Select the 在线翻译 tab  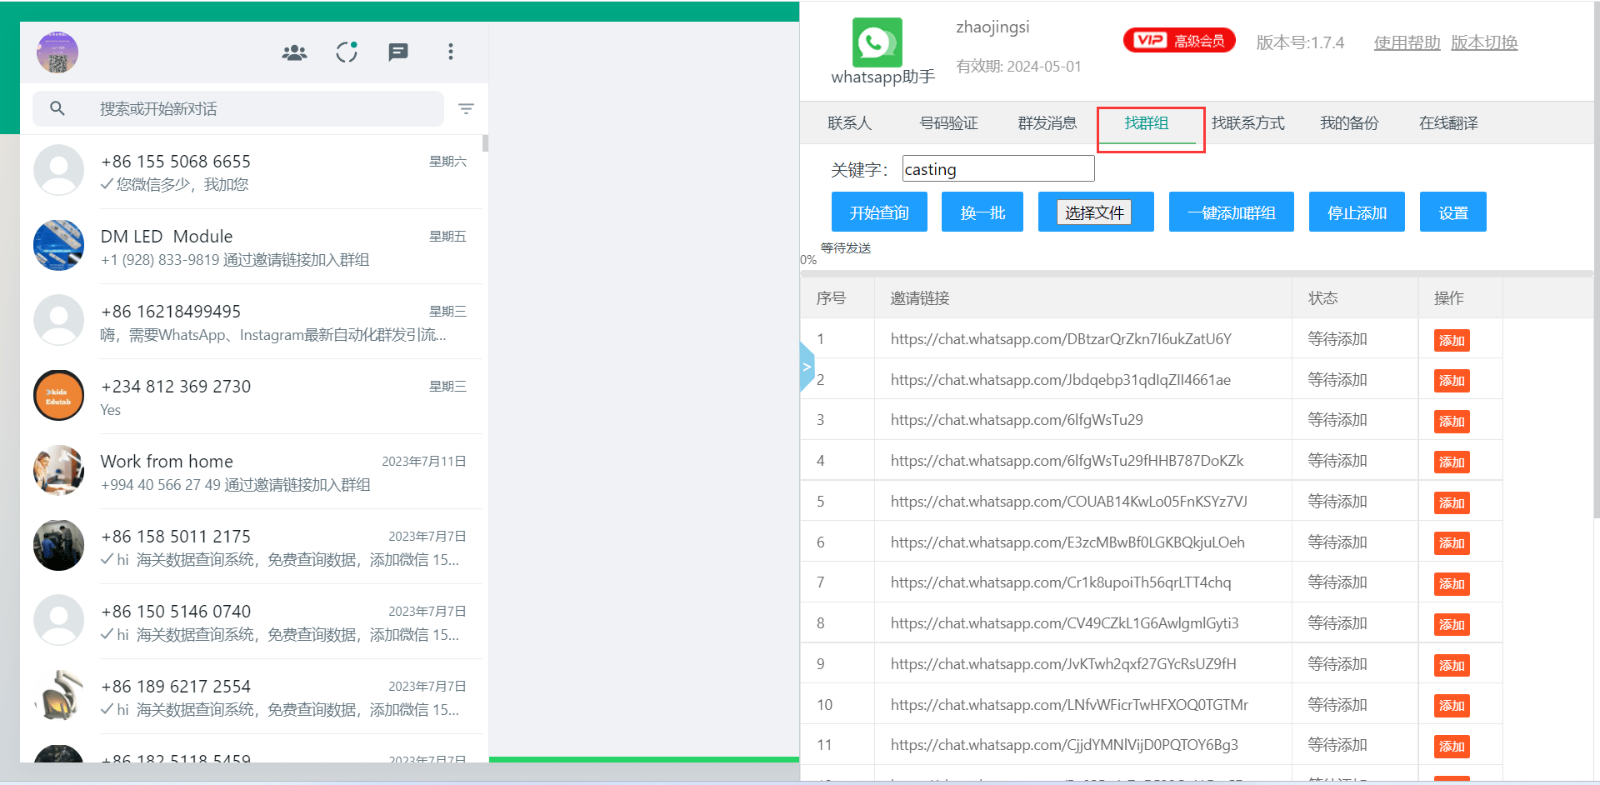point(1448,123)
